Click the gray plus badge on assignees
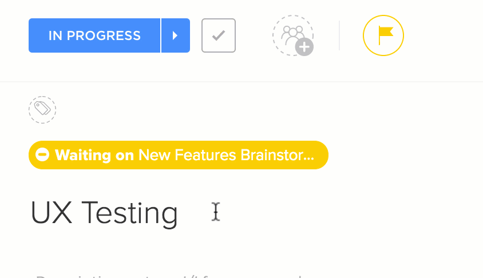The width and height of the screenshot is (483, 278). (305, 47)
